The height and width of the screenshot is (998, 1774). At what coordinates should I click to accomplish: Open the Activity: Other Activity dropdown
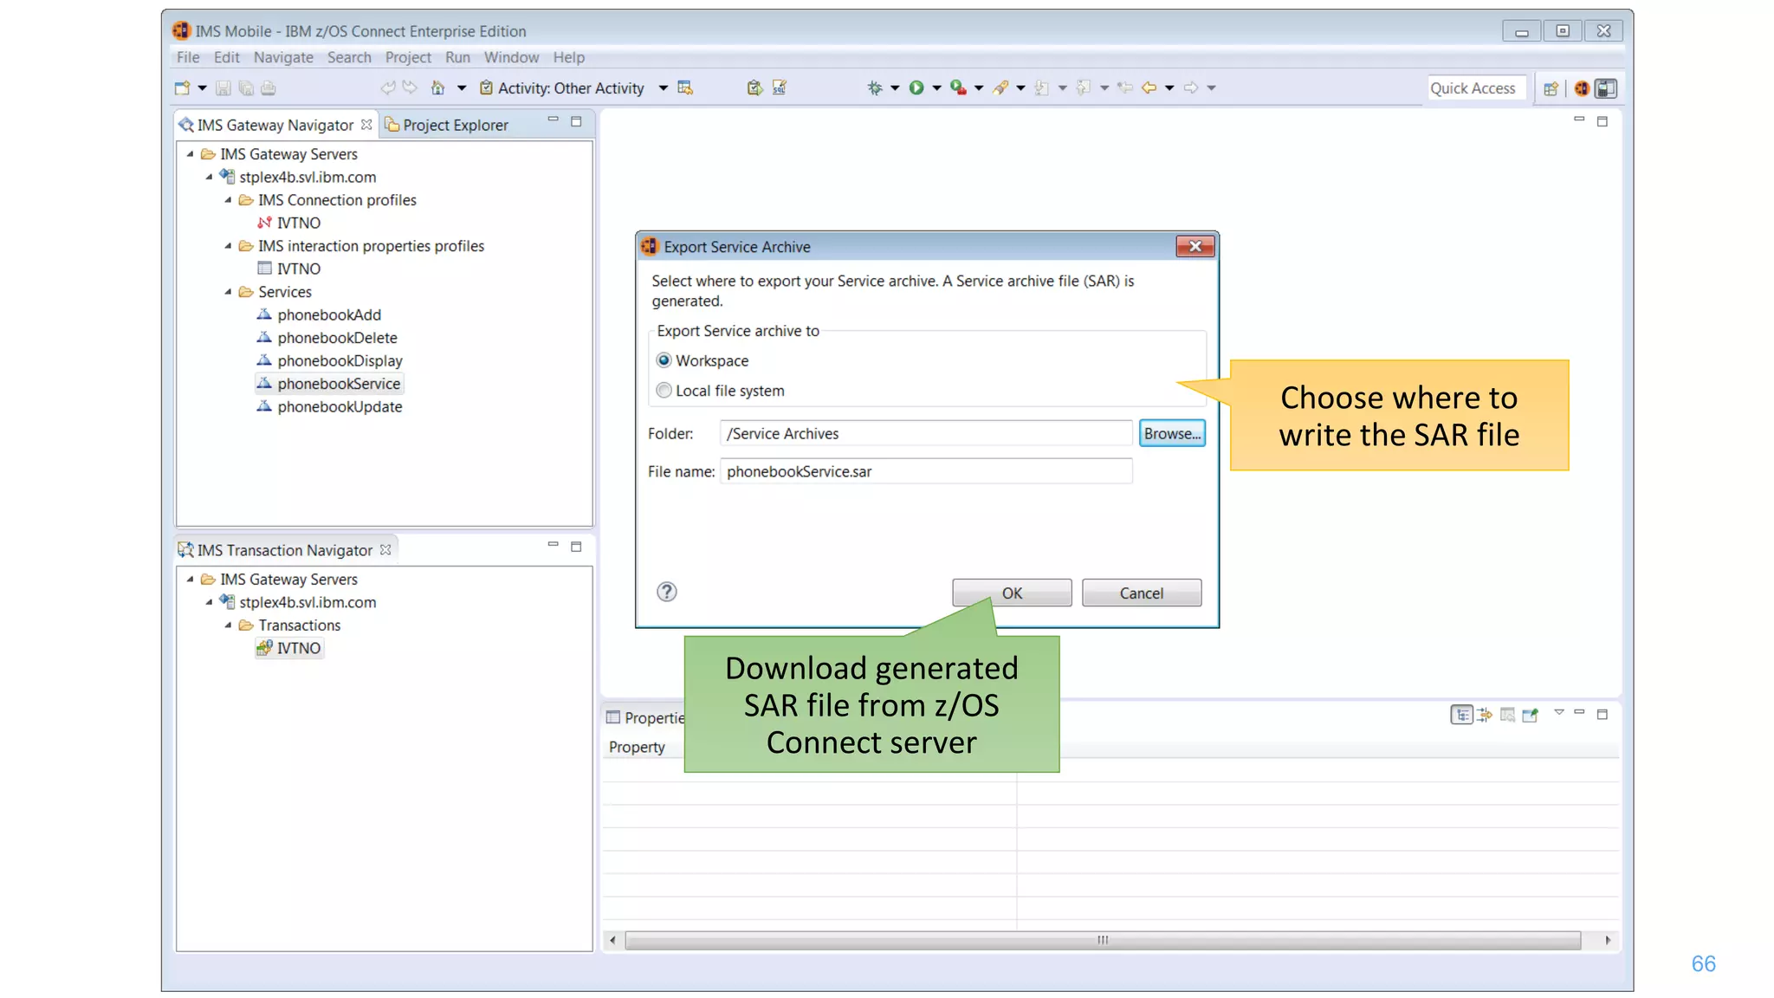pyautogui.click(x=663, y=87)
